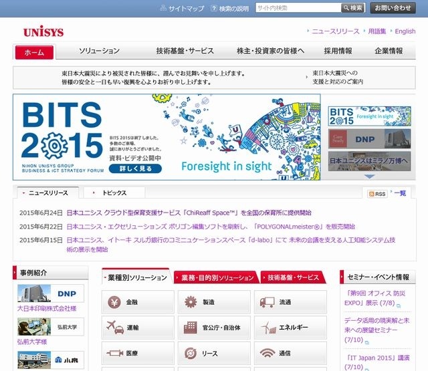The height and width of the screenshot is (371, 428).
Task: Click the 検索 search button
Action: [353, 8]
